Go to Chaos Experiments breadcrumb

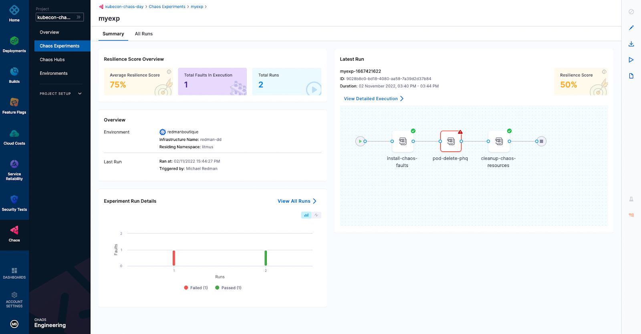tap(167, 7)
